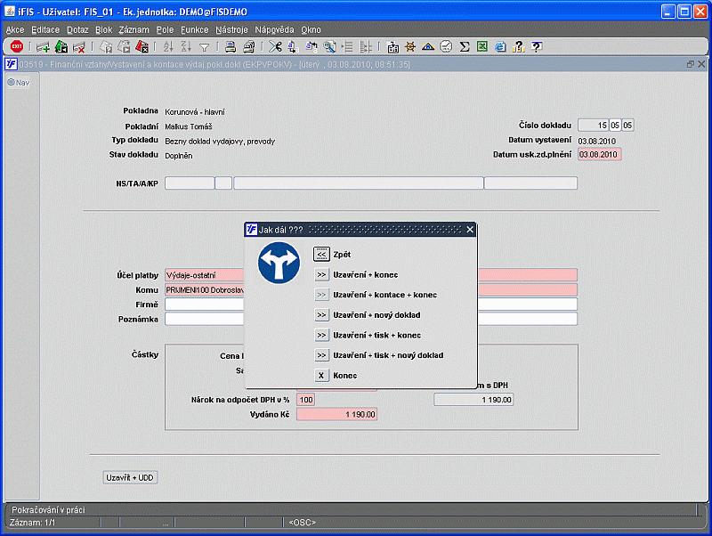Click the question mark help icon
This screenshot has height=536, width=712.
click(536, 46)
